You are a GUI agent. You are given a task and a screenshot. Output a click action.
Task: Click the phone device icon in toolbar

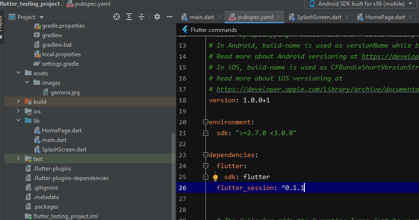tap(312, 4)
